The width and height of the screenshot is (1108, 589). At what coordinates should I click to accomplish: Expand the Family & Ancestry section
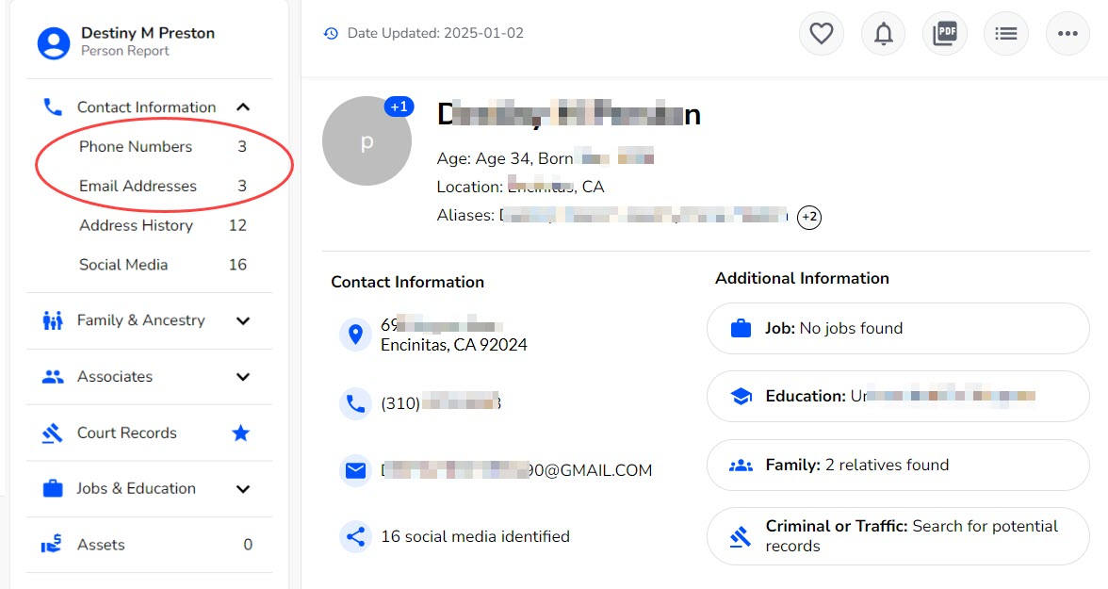pyautogui.click(x=243, y=320)
